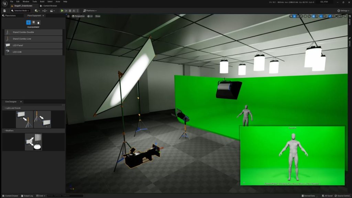Select the Scale tool in the viewport toolbar
352x198 pixels.
tap(301, 16)
